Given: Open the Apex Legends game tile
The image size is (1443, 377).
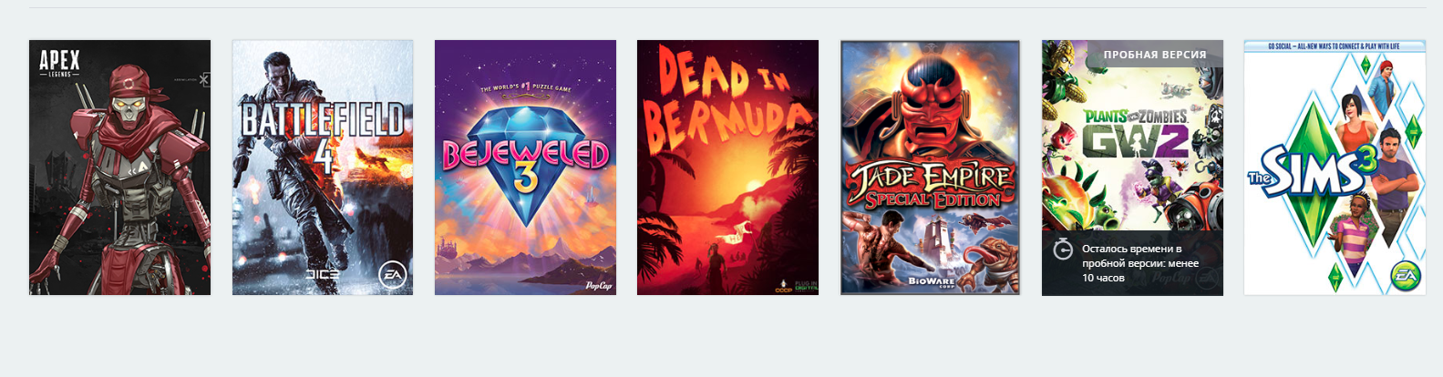Looking at the screenshot, I should [119, 168].
